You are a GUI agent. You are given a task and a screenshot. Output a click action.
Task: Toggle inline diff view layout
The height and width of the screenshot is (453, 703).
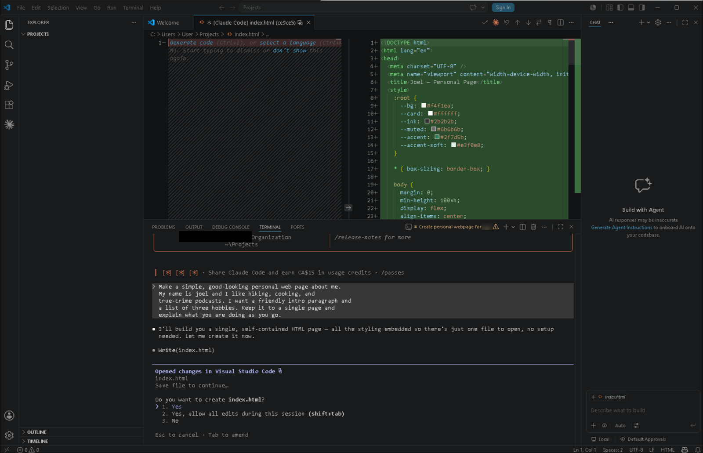(560, 22)
